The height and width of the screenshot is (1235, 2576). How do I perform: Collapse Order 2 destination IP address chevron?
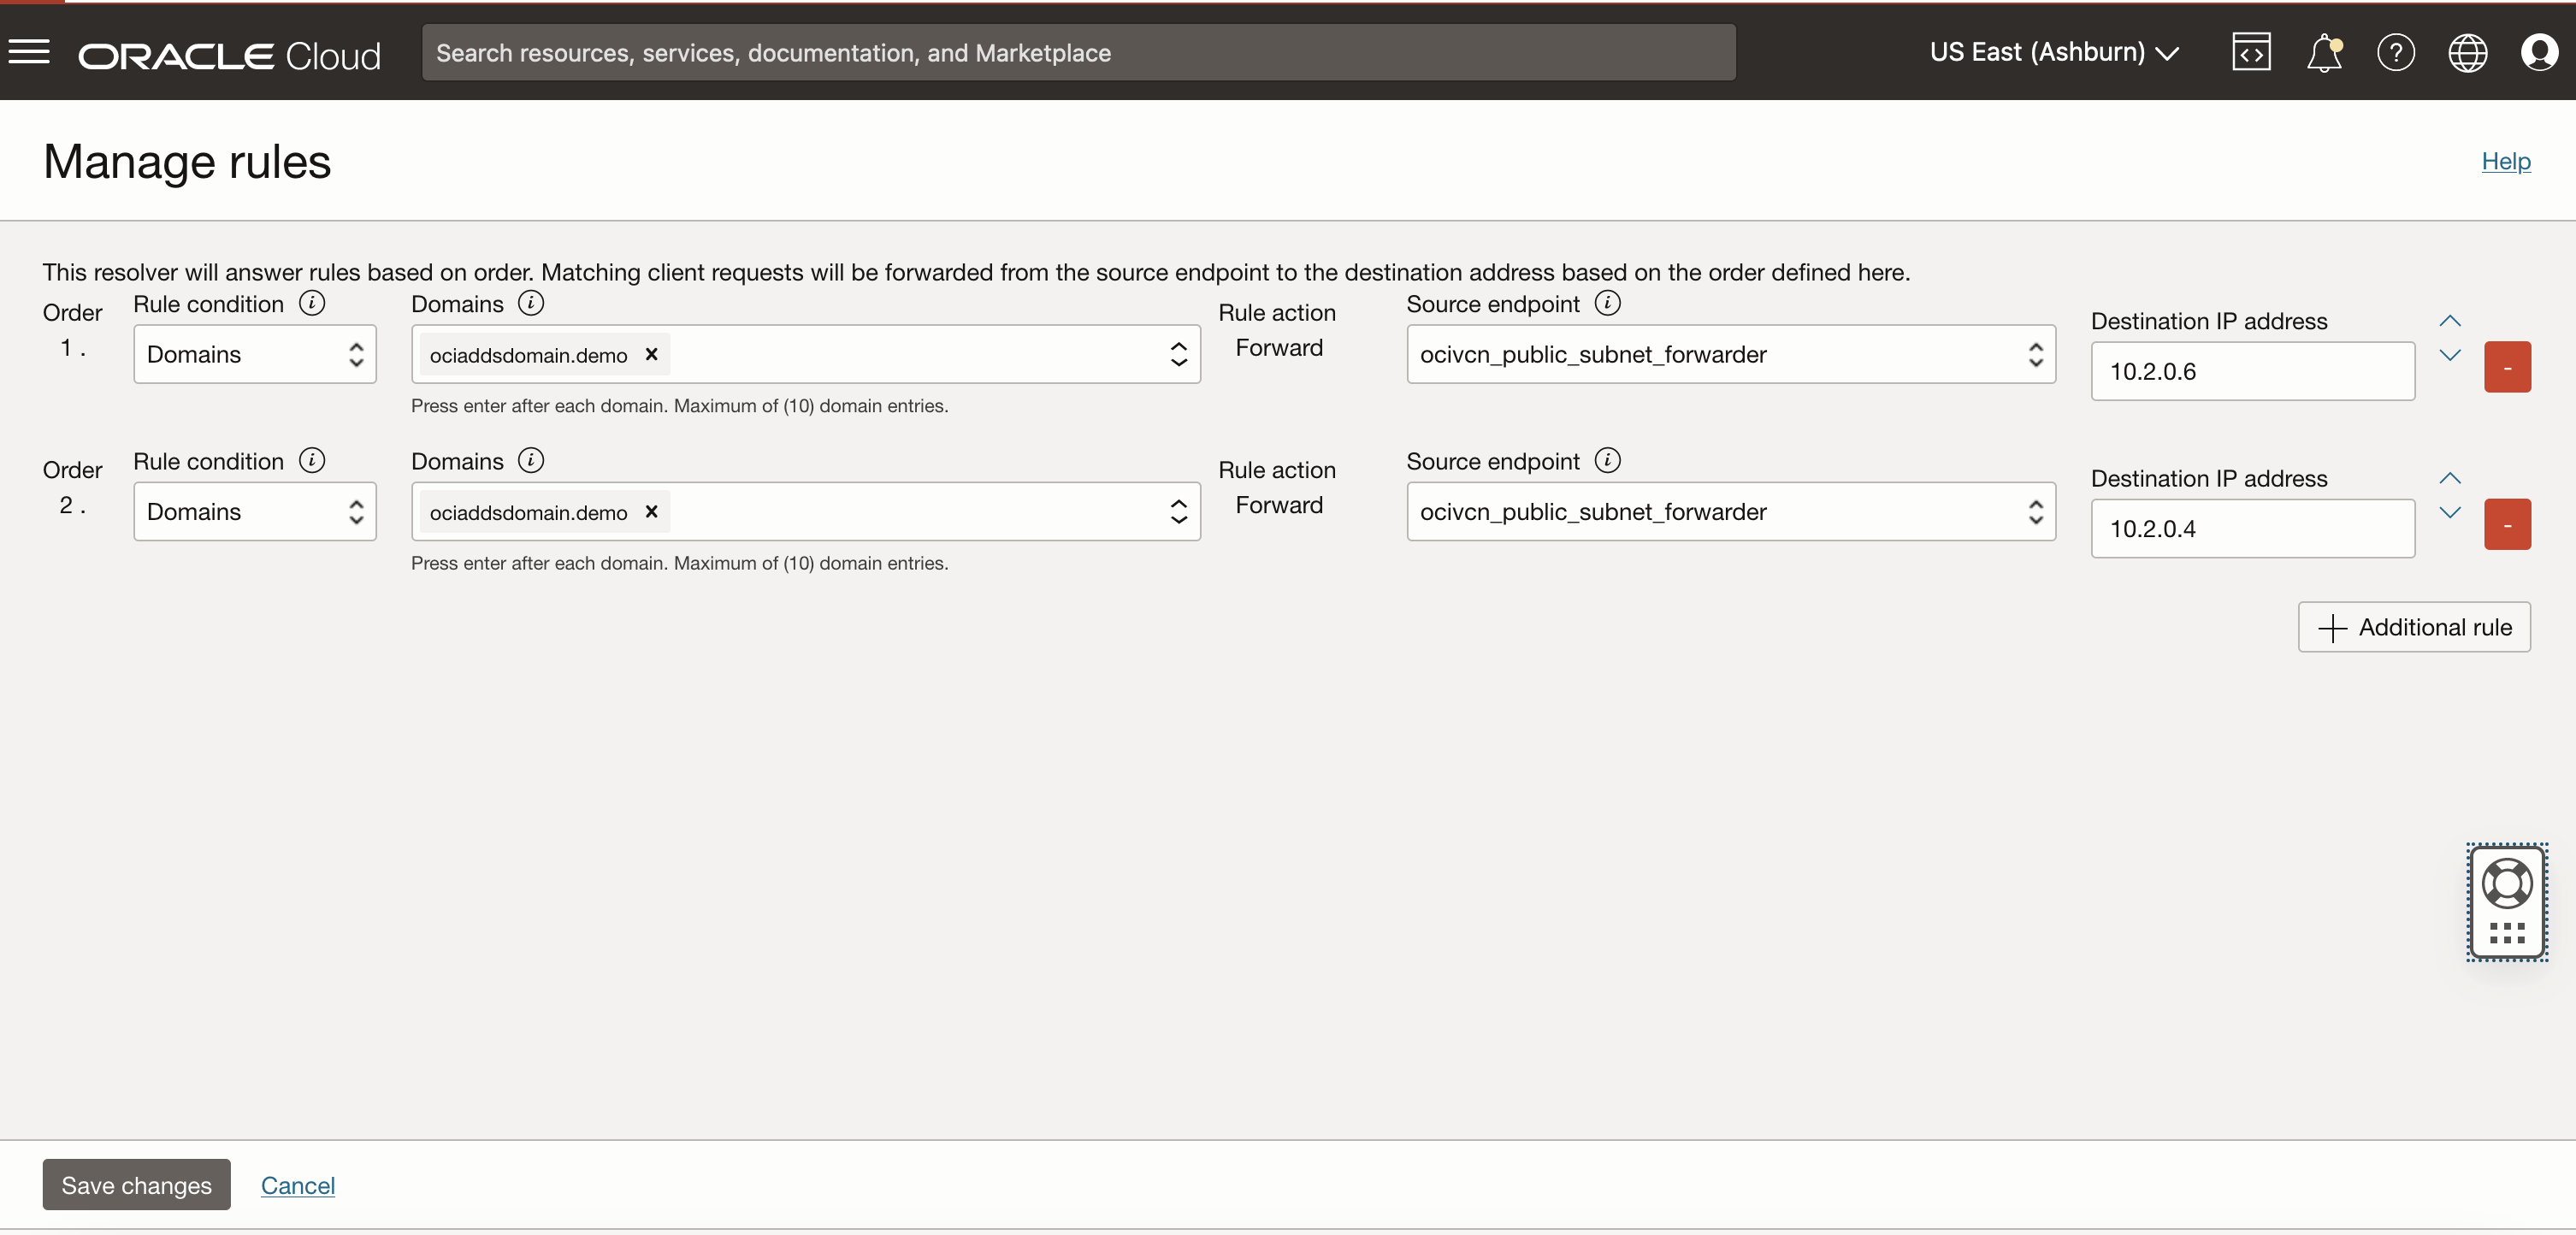click(2448, 478)
